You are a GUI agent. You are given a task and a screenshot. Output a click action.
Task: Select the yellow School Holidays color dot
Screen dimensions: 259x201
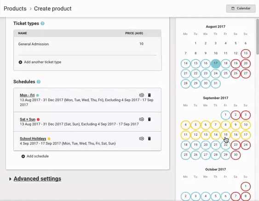tap(49, 139)
